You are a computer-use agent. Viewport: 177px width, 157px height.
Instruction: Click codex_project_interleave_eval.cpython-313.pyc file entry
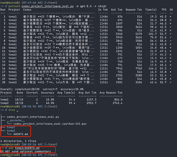(50, 124)
